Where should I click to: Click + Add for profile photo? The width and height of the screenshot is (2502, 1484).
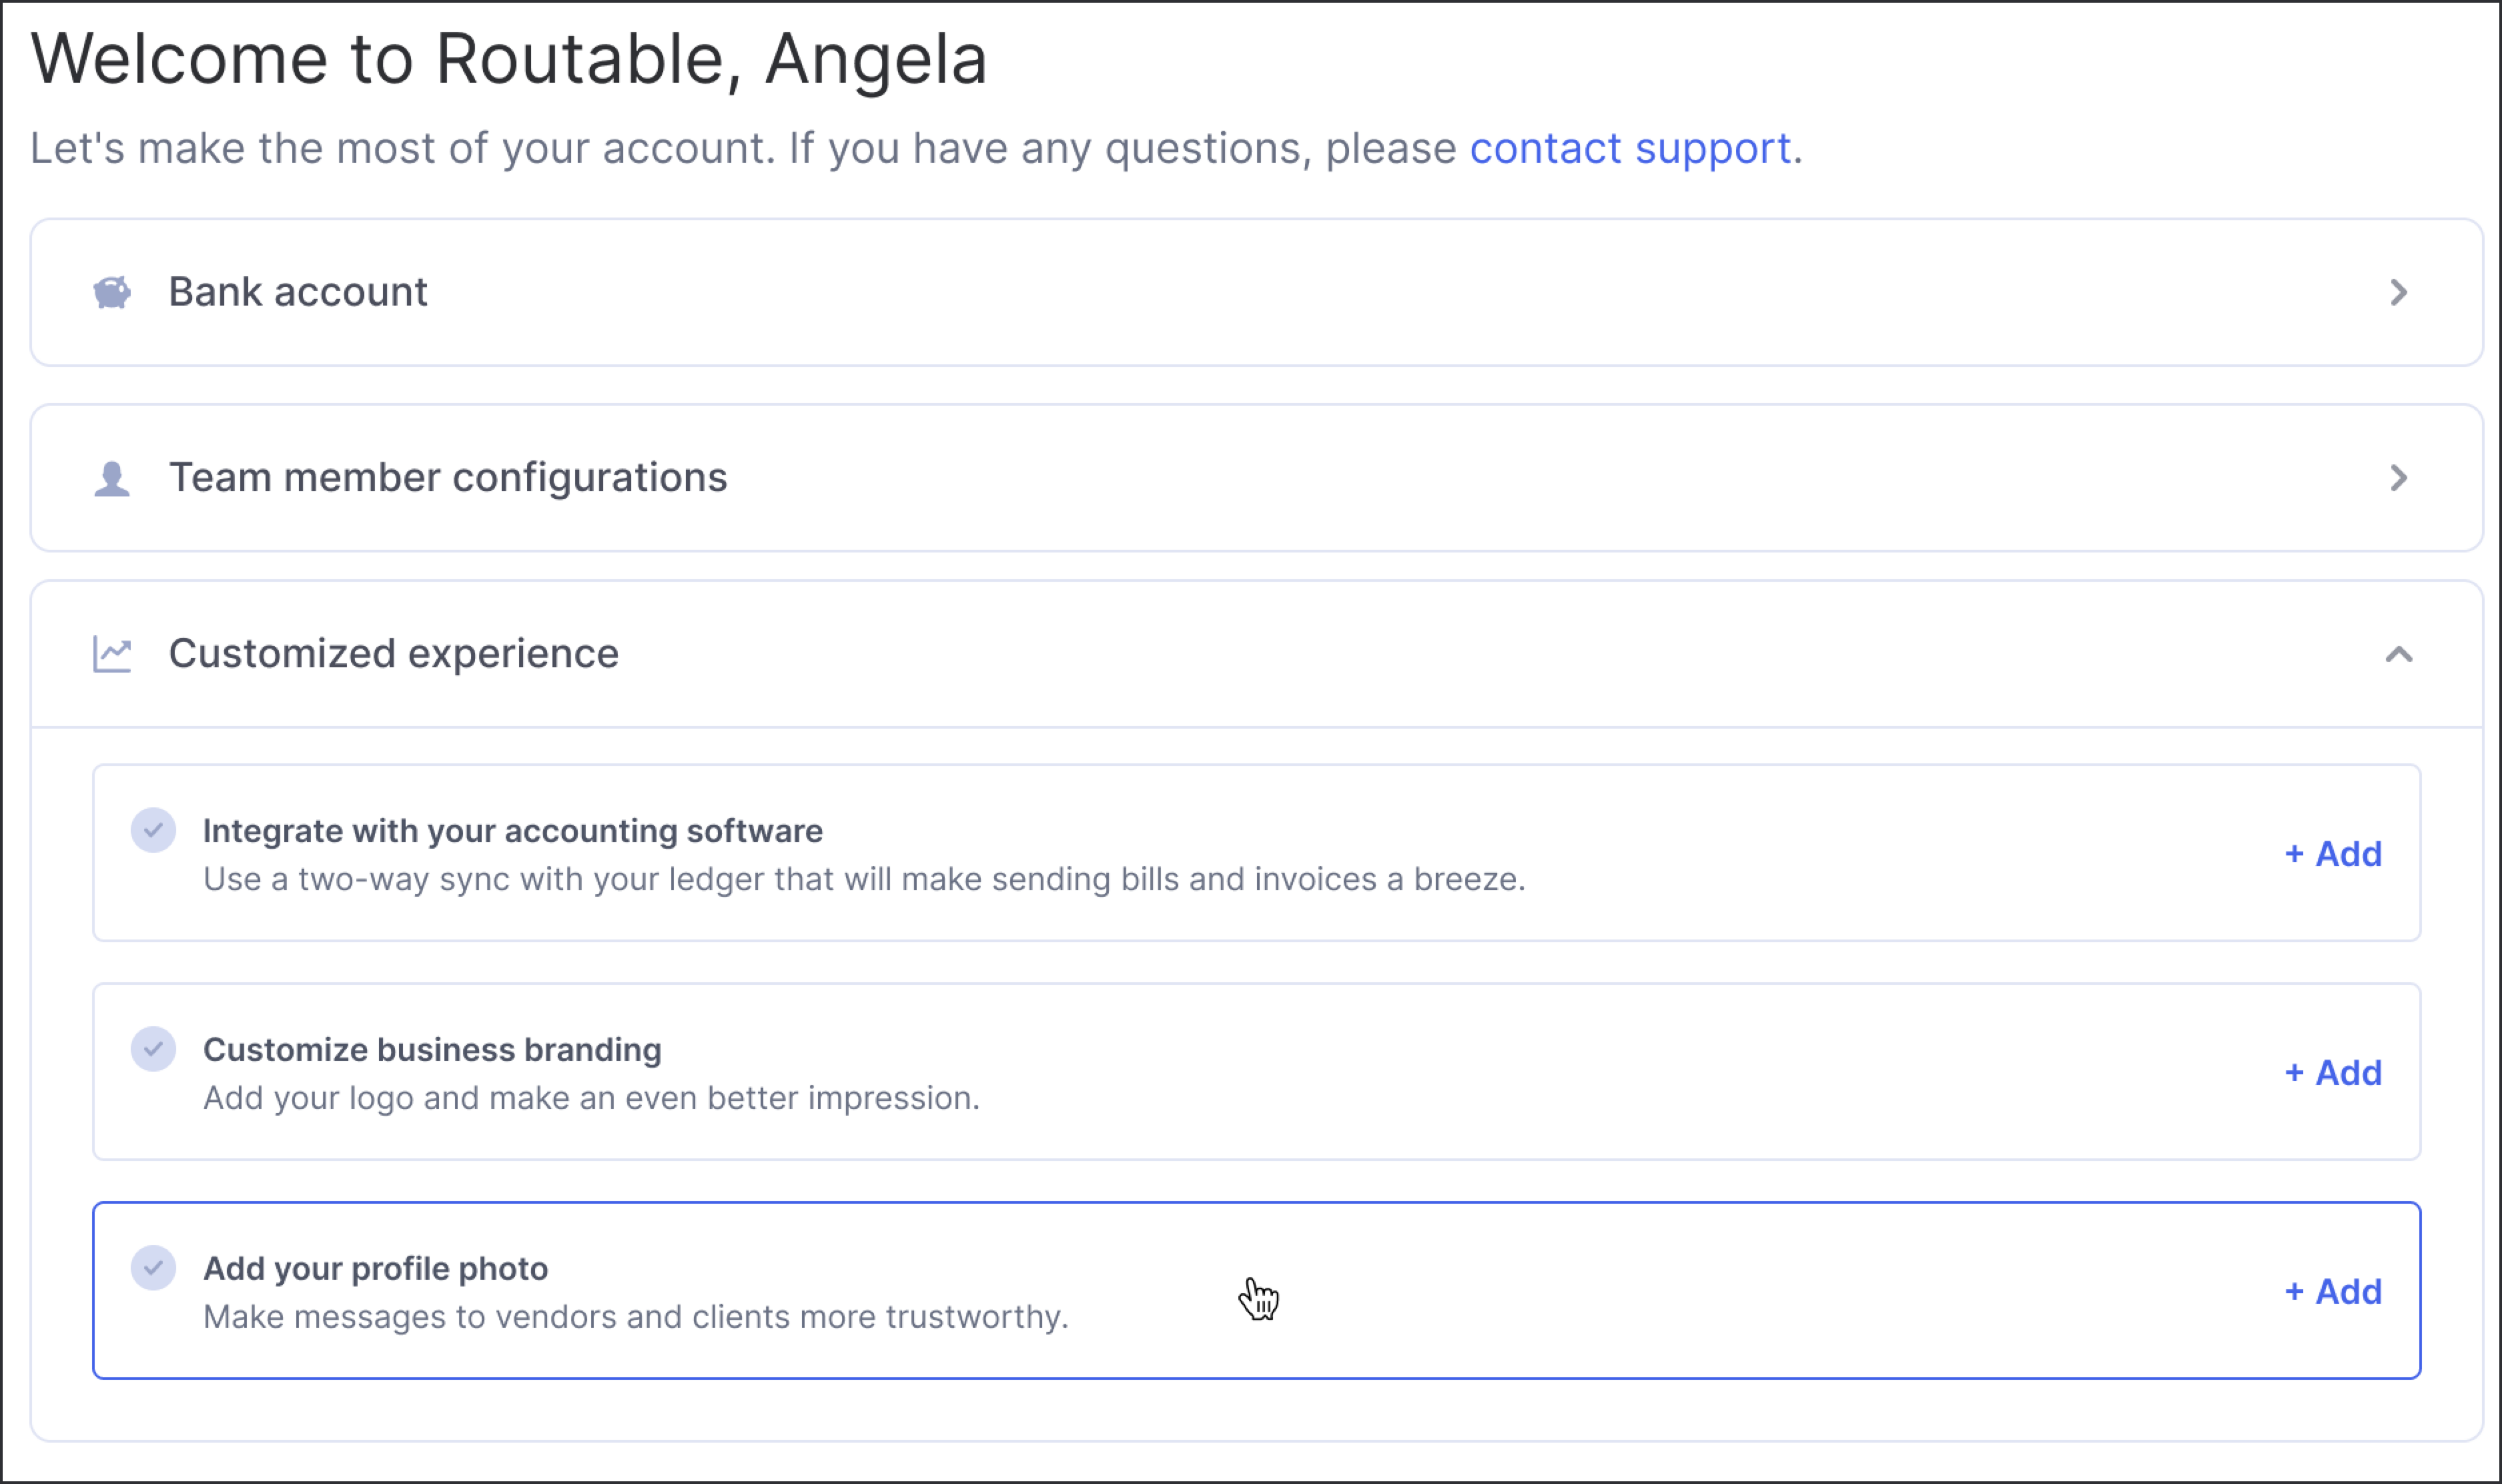[2333, 1292]
